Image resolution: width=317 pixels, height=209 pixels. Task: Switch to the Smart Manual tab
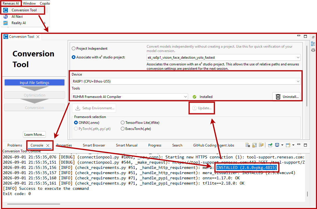(x=127, y=145)
